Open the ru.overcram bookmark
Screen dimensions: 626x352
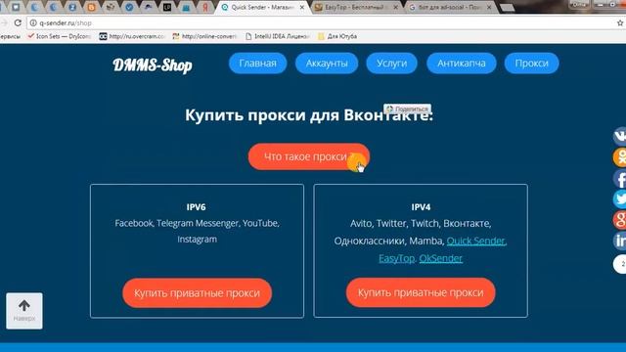pos(132,36)
